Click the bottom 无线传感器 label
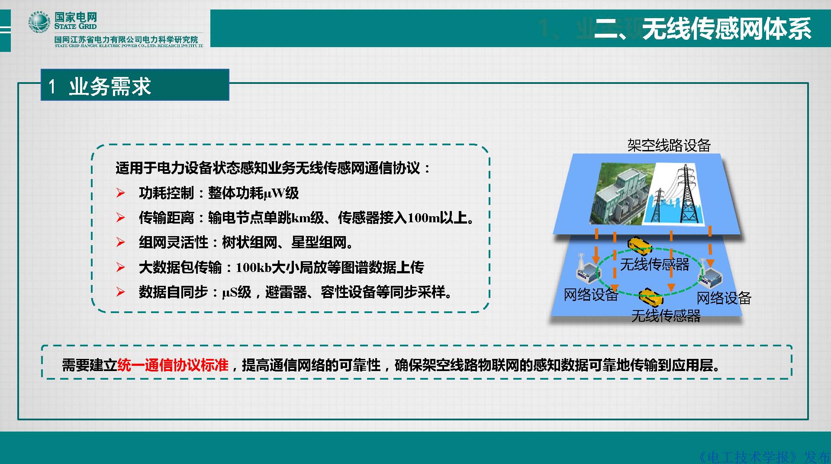The image size is (831, 464). [x=666, y=316]
